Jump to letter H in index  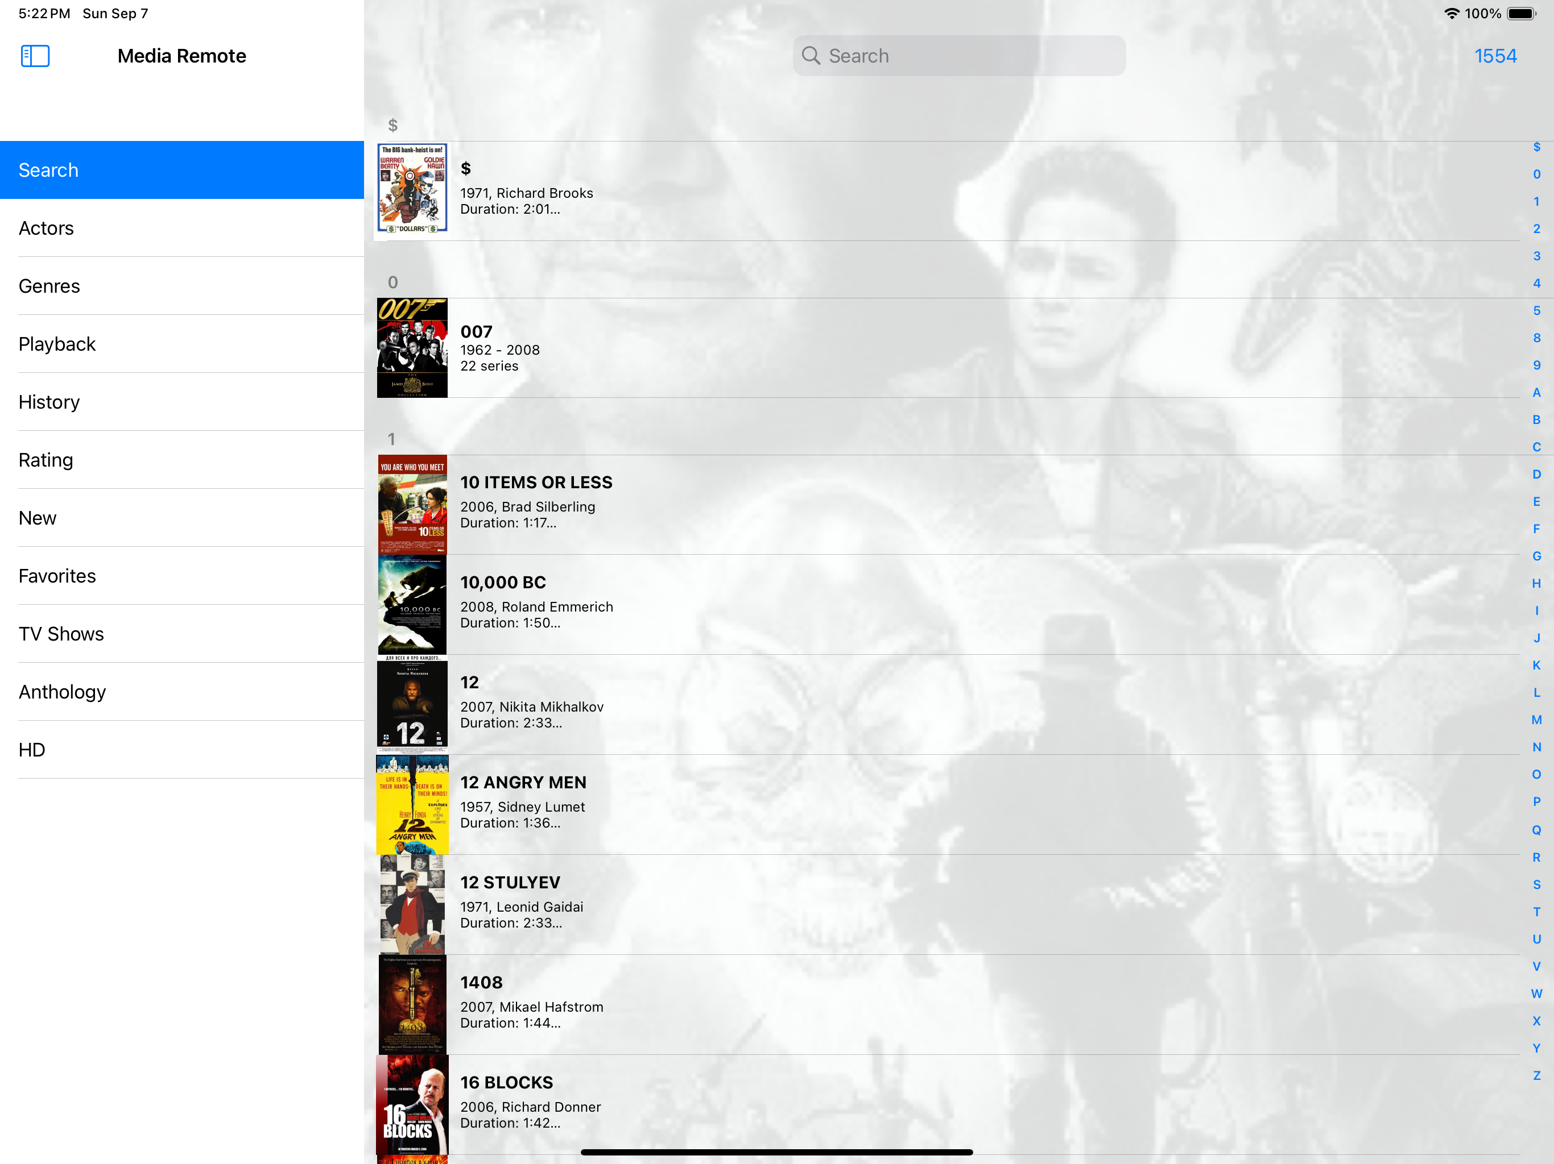(x=1536, y=583)
